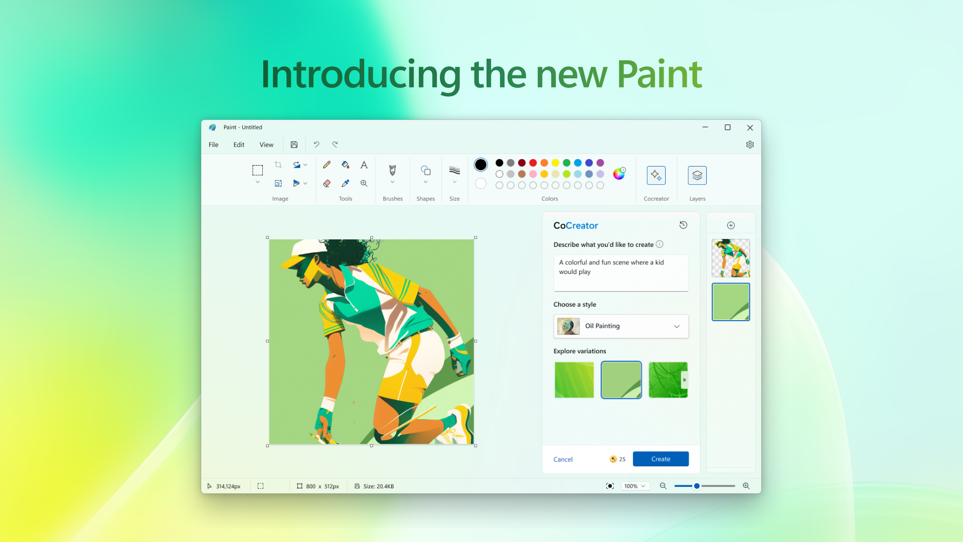Click the Create button

(661, 459)
